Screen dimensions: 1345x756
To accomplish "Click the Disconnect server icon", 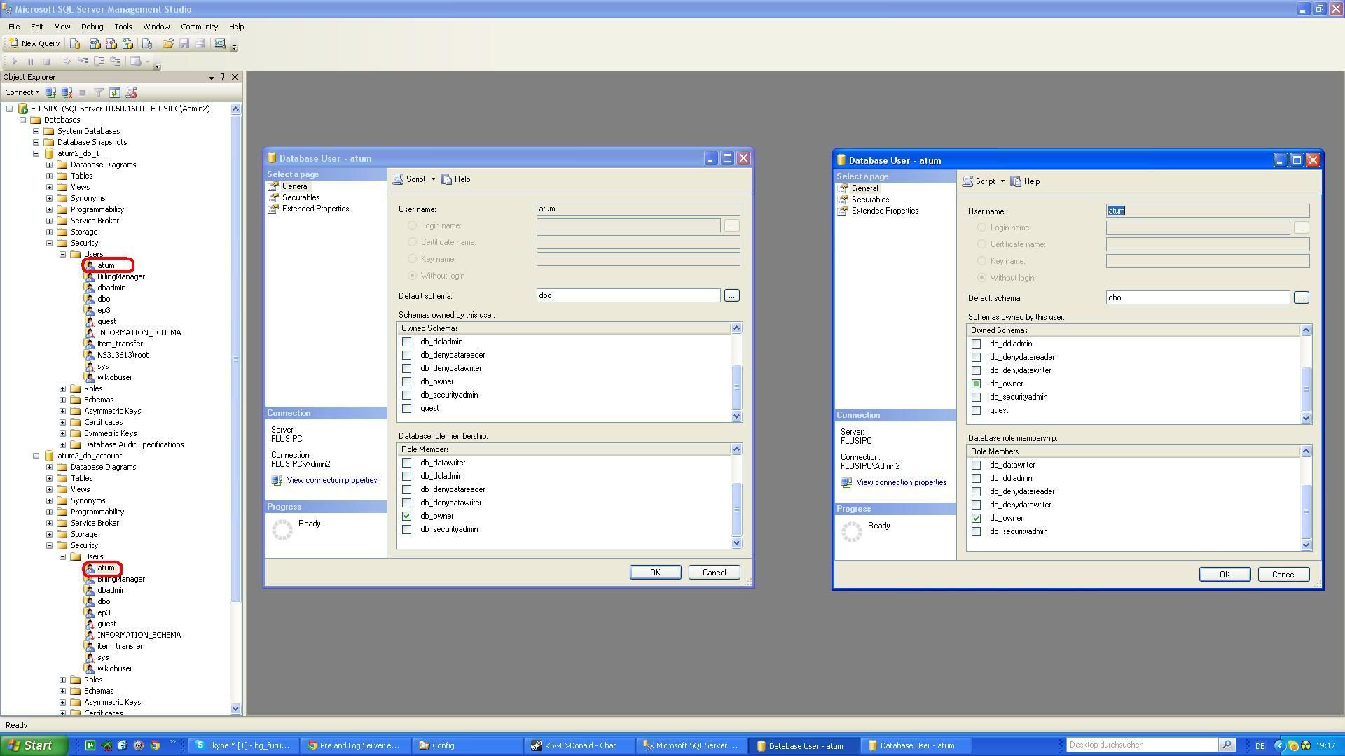I will point(67,92).
